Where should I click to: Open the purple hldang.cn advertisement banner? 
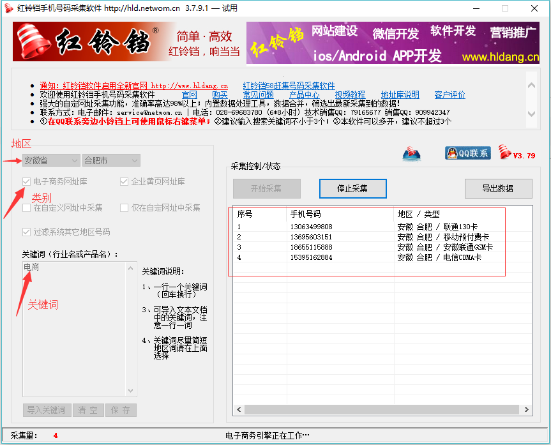(x=393, y=43)
